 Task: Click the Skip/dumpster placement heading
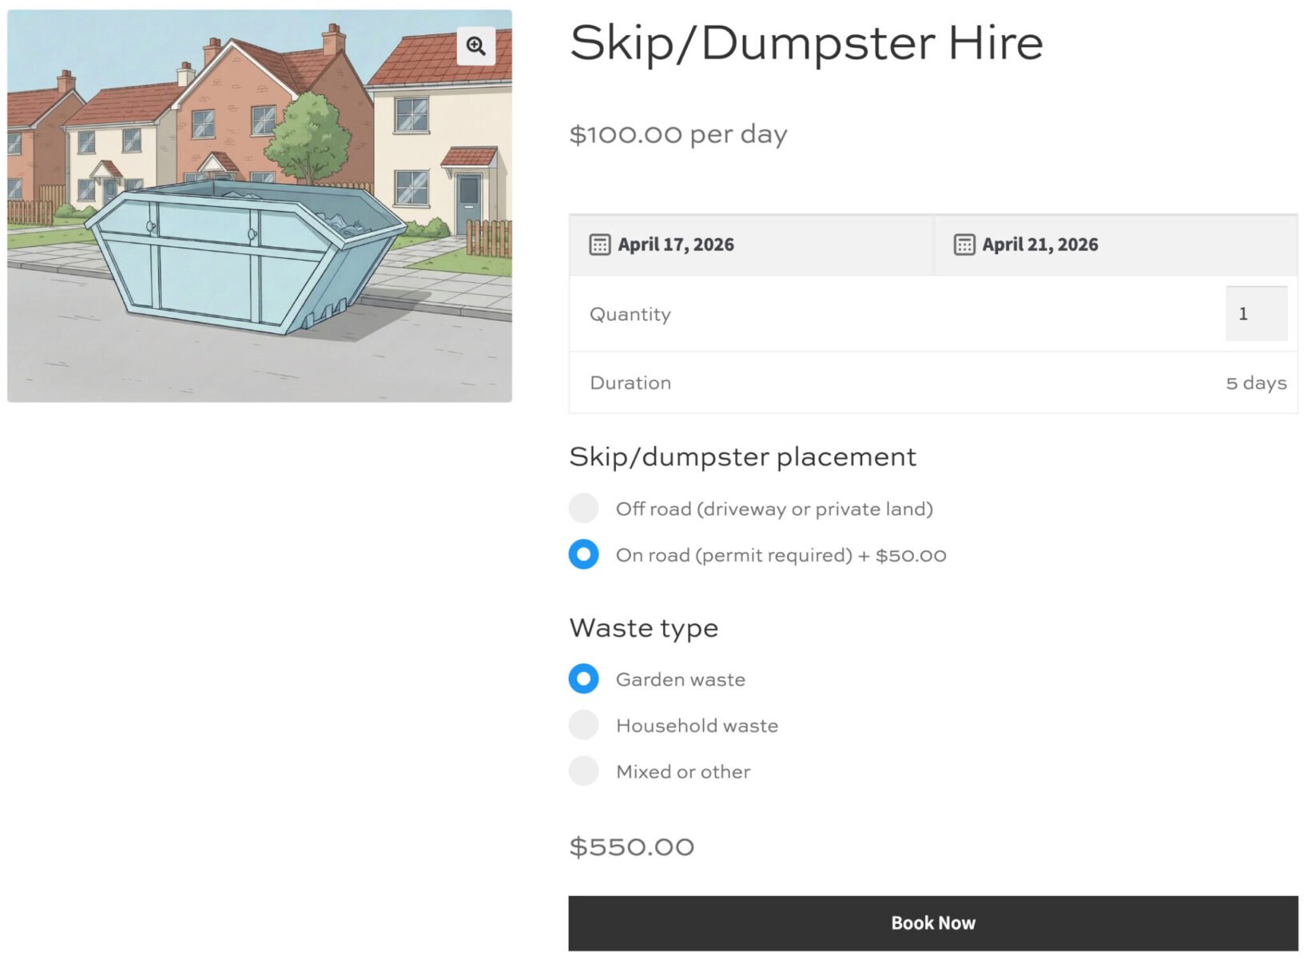pyautogui.click(x=742, y=456)
